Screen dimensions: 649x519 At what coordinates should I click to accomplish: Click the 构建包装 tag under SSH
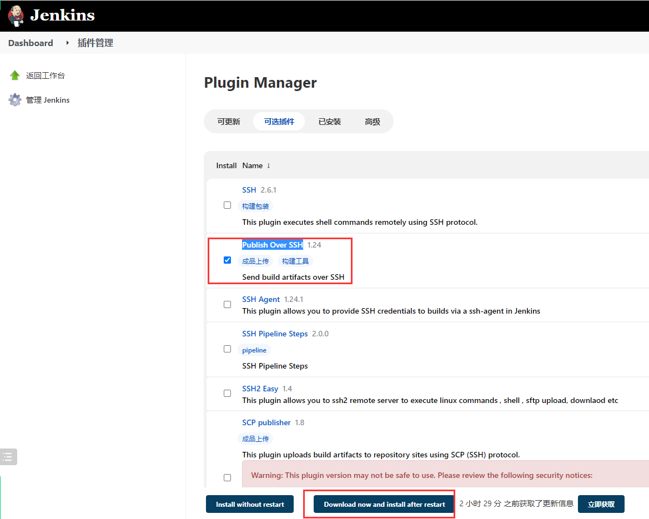255,206
